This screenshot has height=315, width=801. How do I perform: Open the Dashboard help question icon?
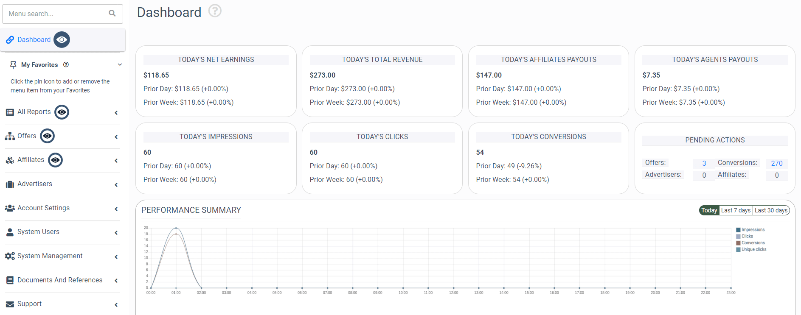click(x=215, y=11)
